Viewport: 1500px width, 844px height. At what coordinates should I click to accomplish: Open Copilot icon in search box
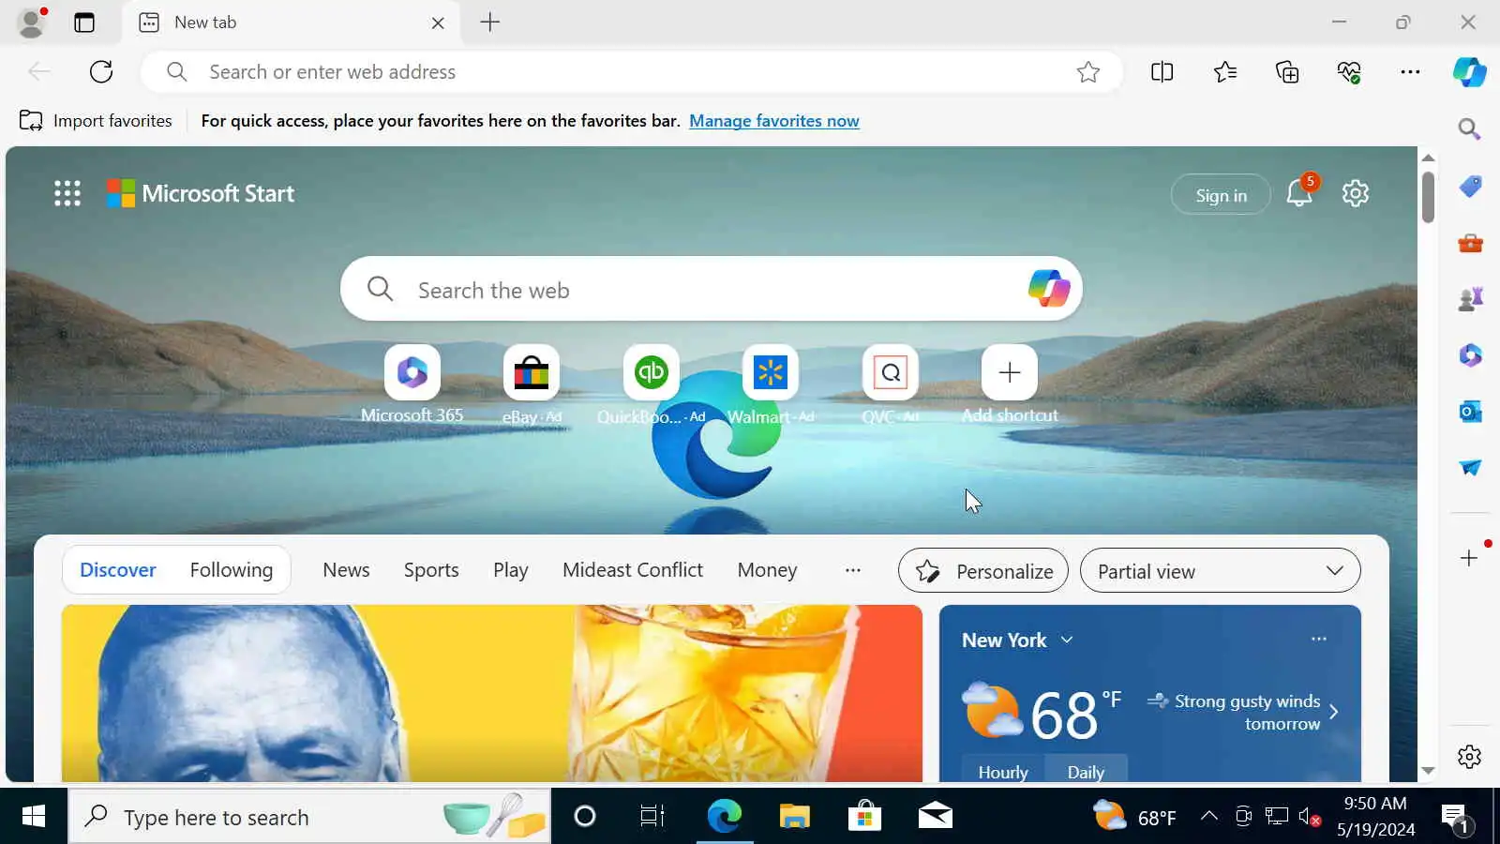click(1048, 289)
